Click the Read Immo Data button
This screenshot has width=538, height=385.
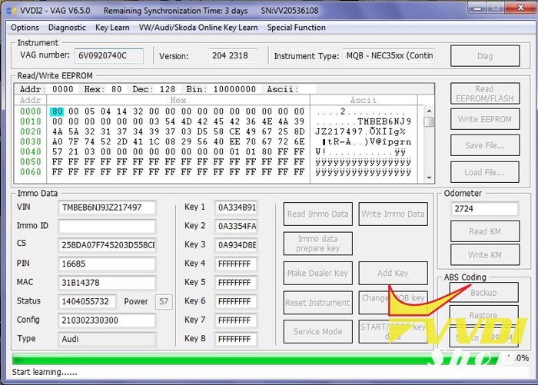pos(317,214)
